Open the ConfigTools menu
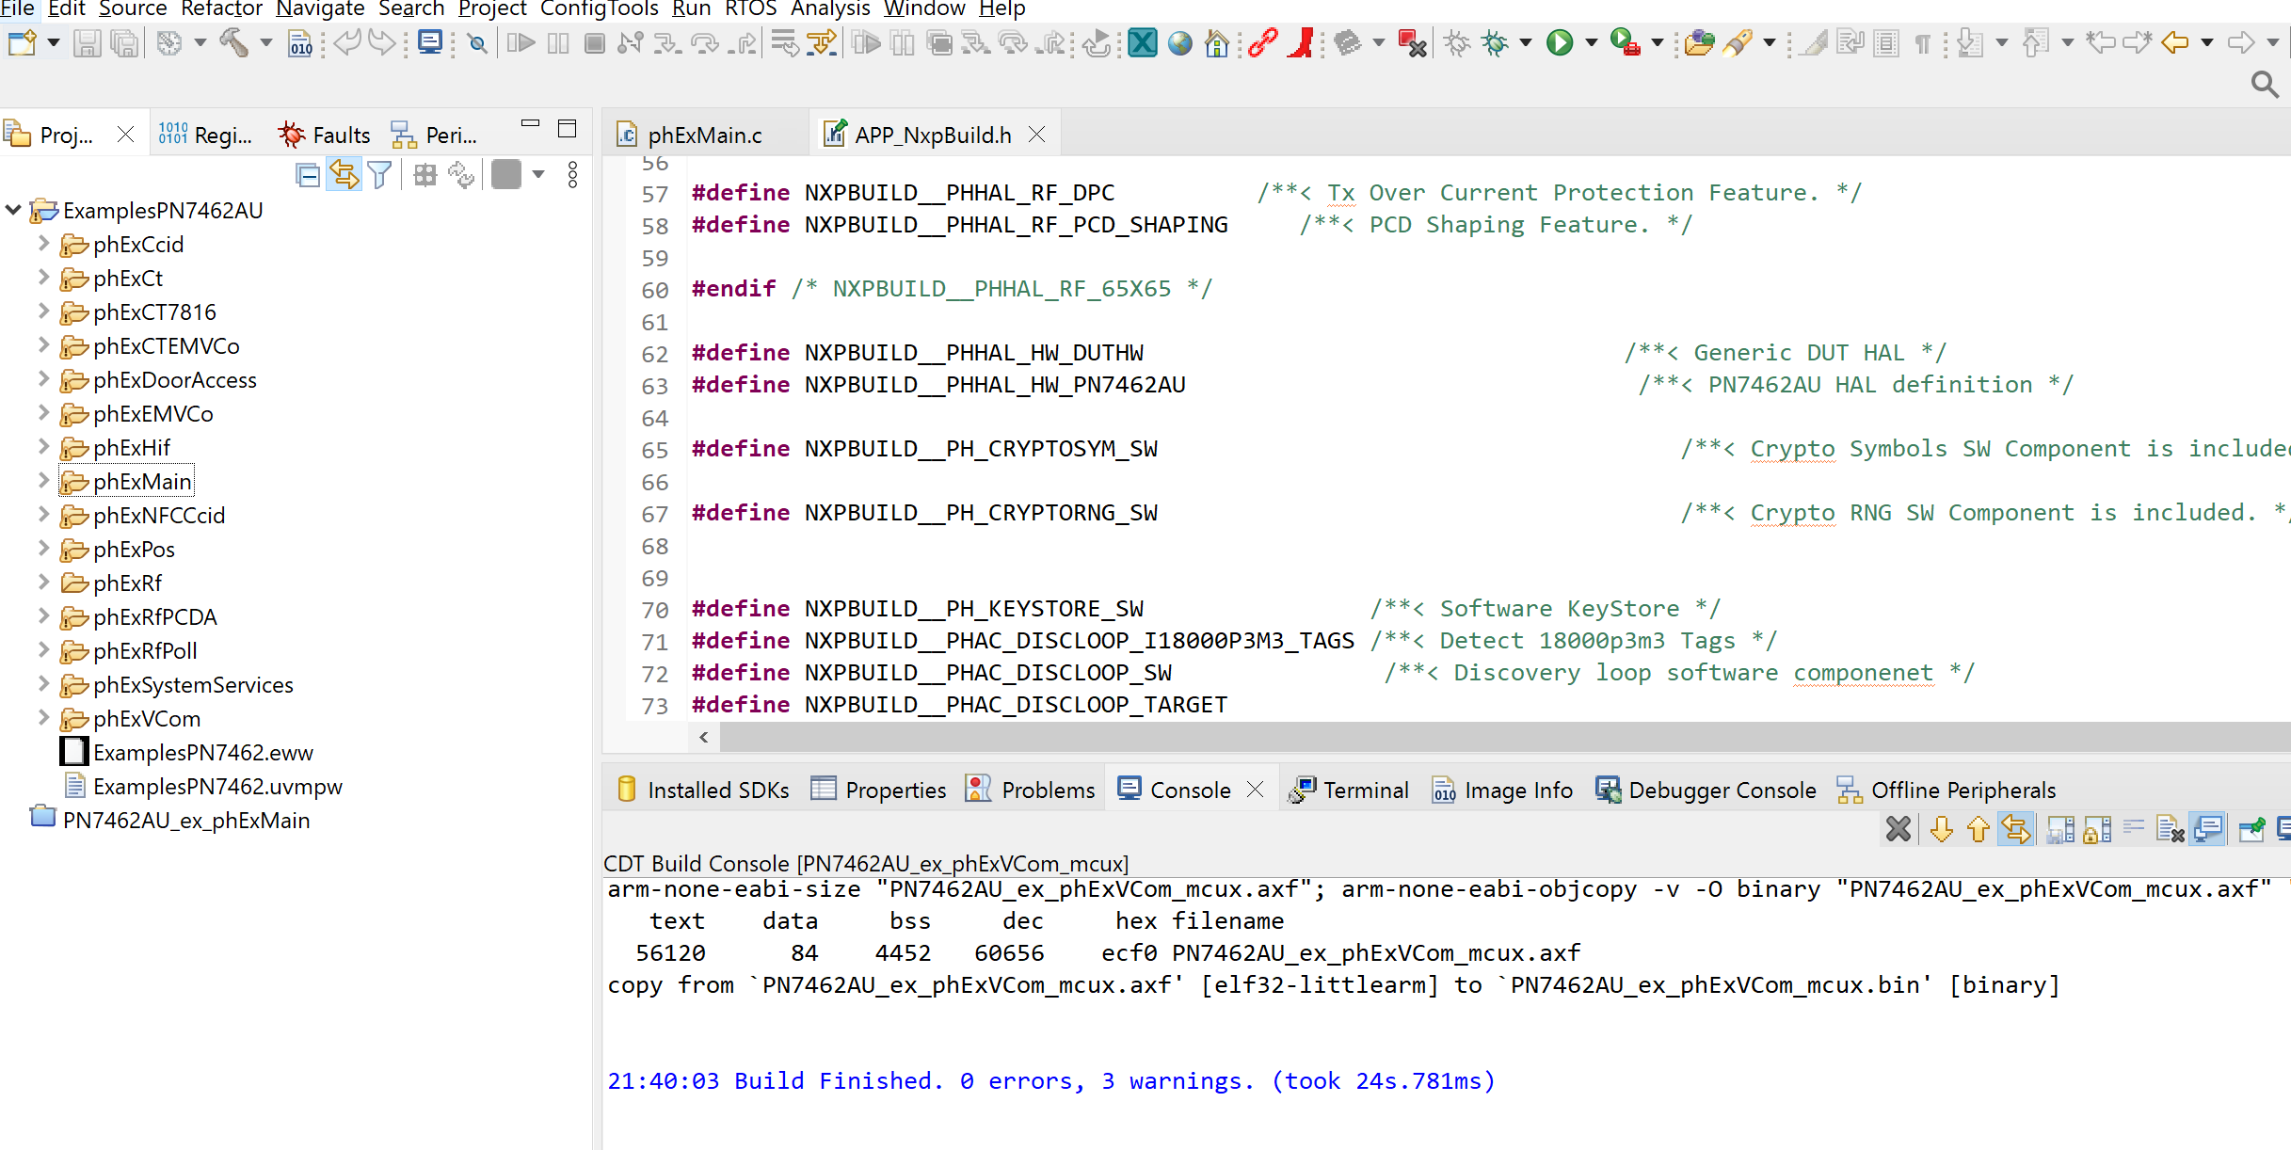 (x=599, y=9)
